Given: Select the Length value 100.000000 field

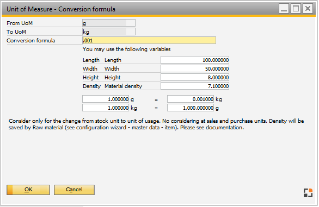Looking at the screenshot, I should [x=195, y=60].
